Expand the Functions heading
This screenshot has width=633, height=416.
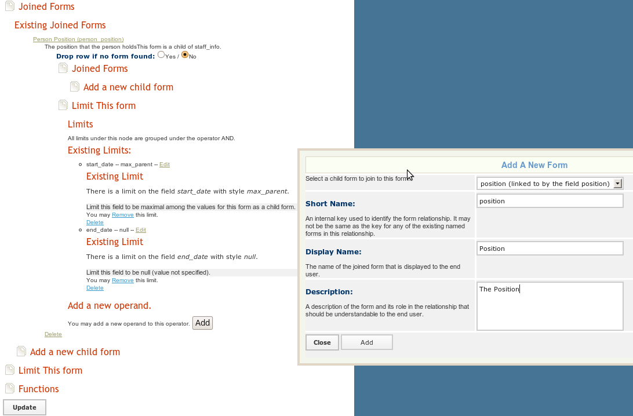tap(39, 389)
